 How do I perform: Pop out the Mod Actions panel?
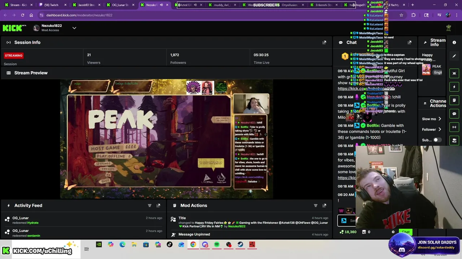pos(324,205)
